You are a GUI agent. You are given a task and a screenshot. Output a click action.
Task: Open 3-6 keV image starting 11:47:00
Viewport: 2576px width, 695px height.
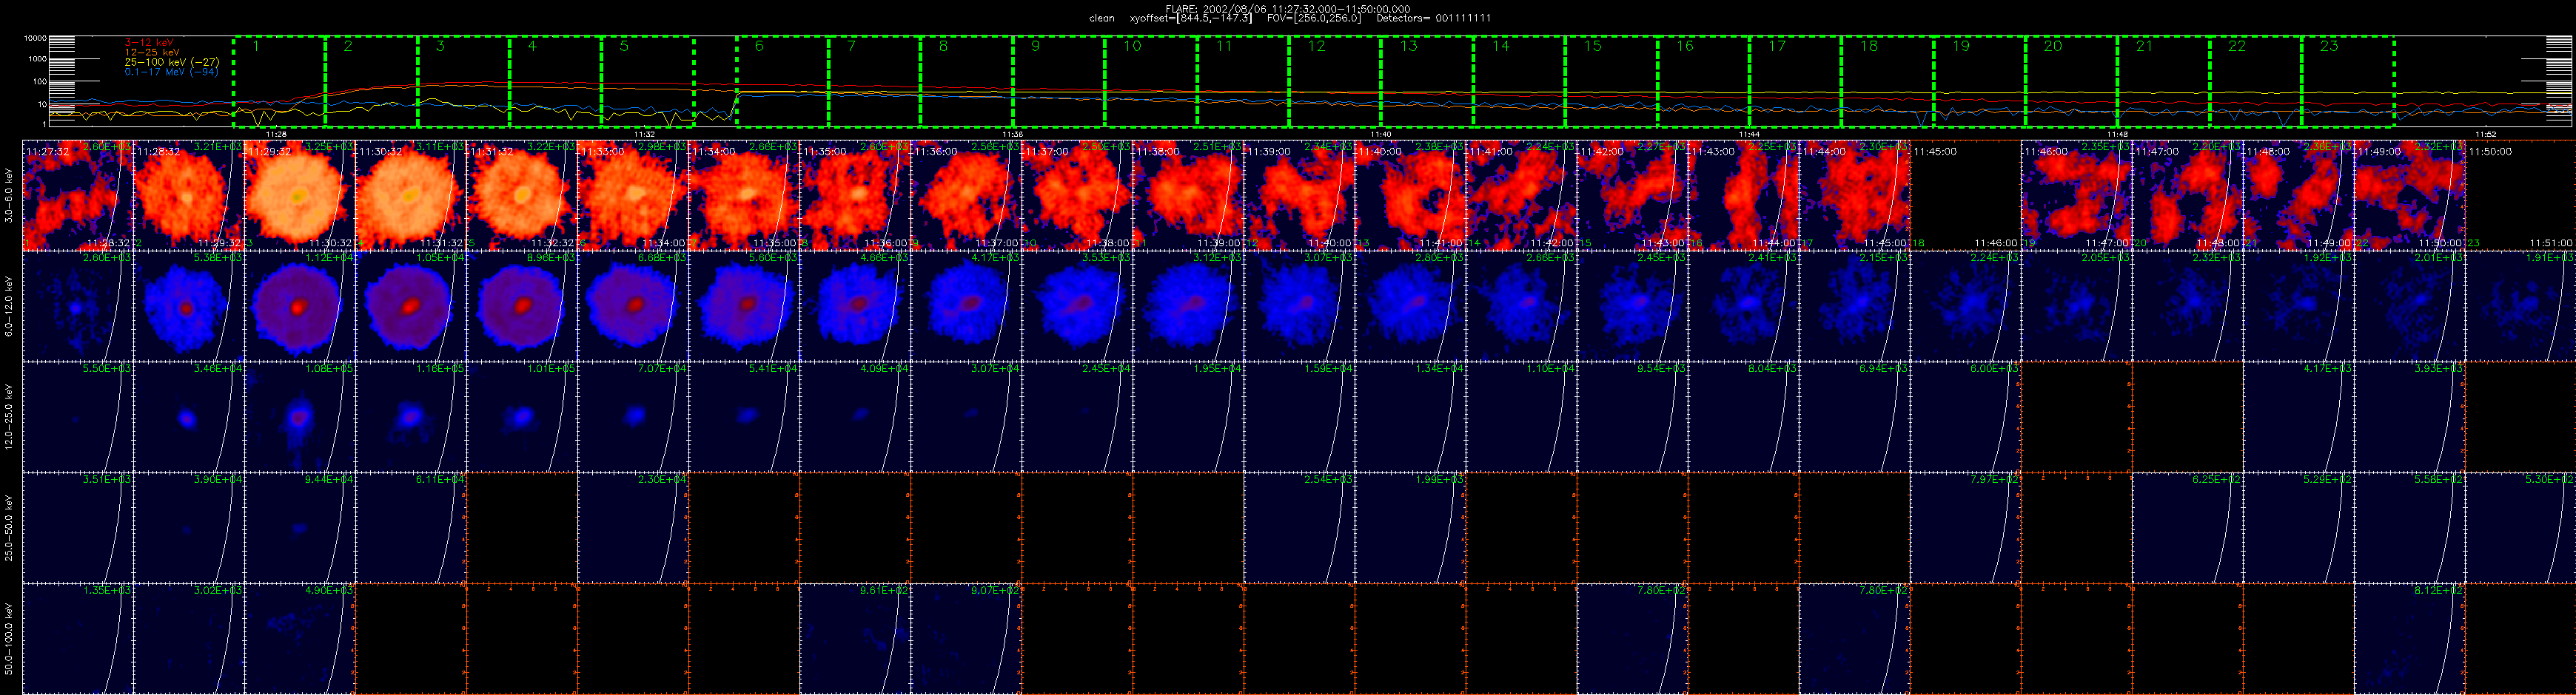[2187, 196]
